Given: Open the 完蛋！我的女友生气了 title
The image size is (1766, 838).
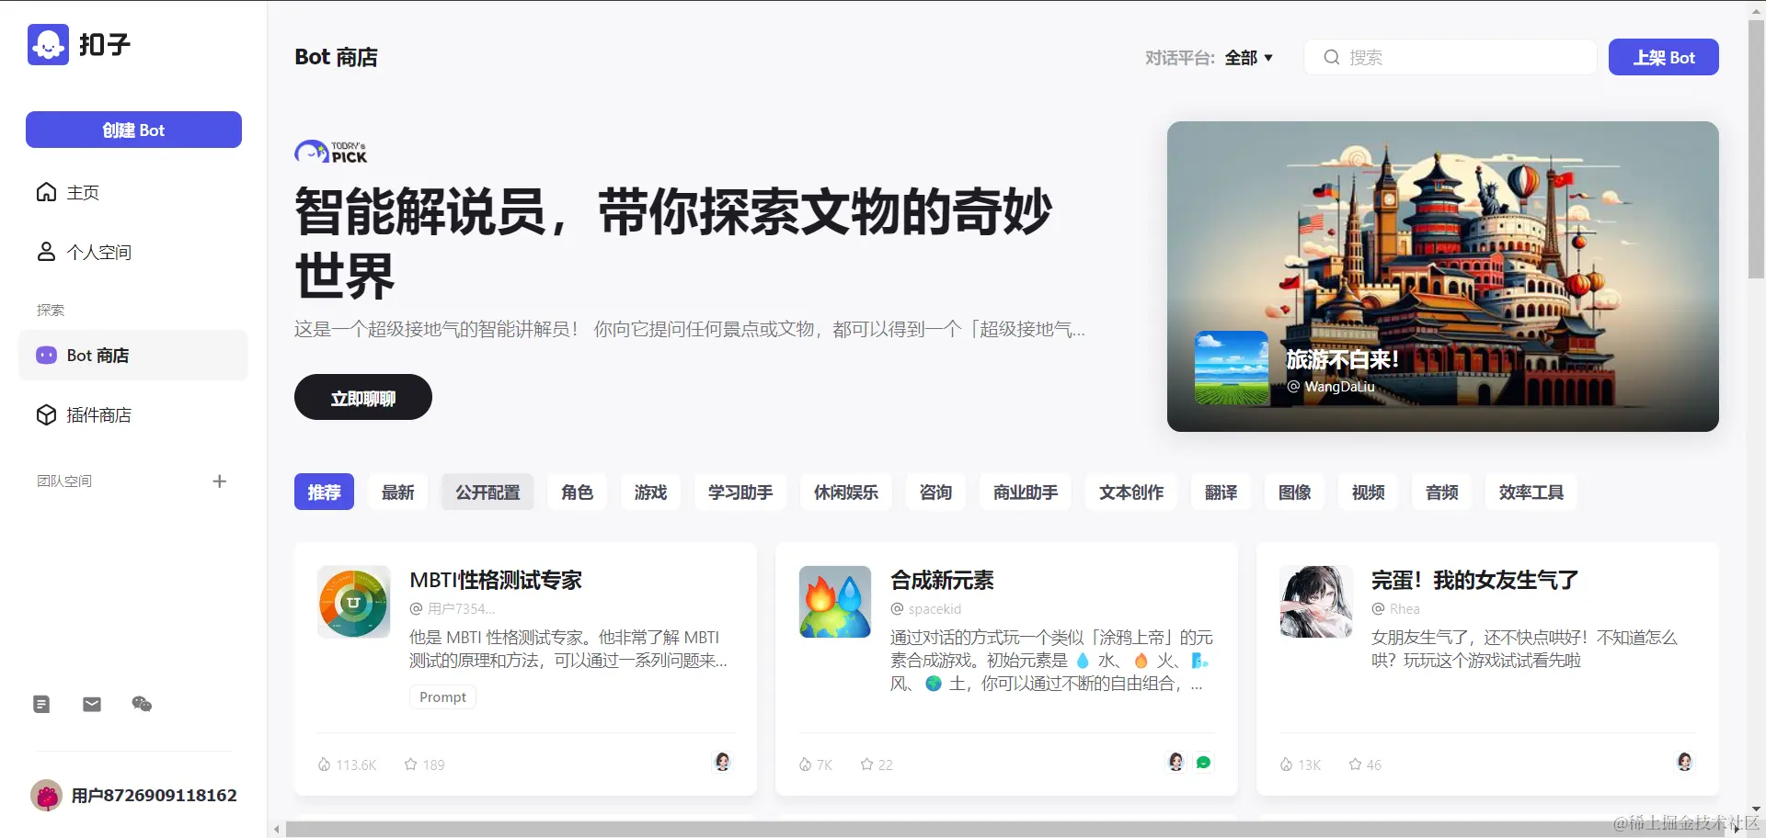Looking at the screenshot, I should 1474,580.
